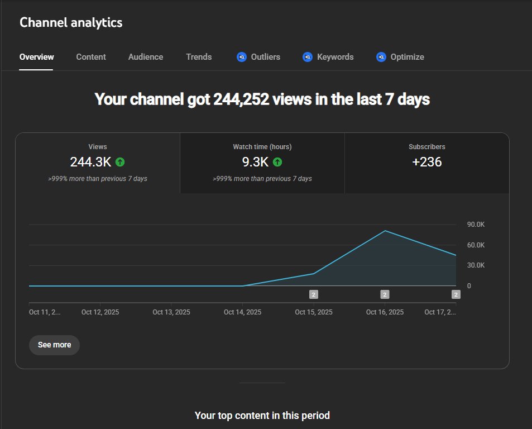This screenshot has height=429, width=532.
Task: Click the blue badge icon beside Optimize
Action: click(381, 56)
